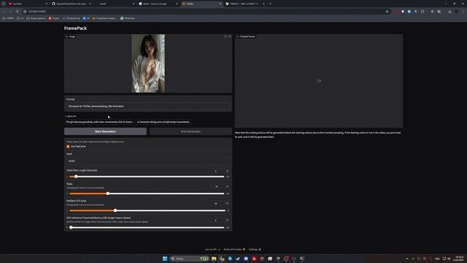The height and width of the screenshot is (263, 467).
Task: Adjust the Steps slider
Action: coord(147,194)
